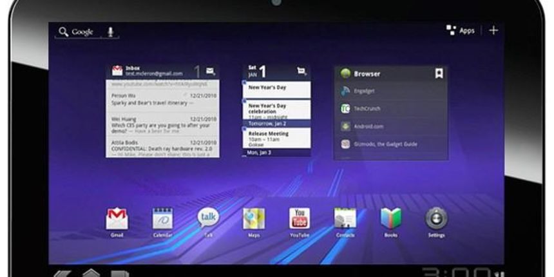Screen dimensions: 554x277
Task: Open the Contacts app
Action: click(345, 218)
